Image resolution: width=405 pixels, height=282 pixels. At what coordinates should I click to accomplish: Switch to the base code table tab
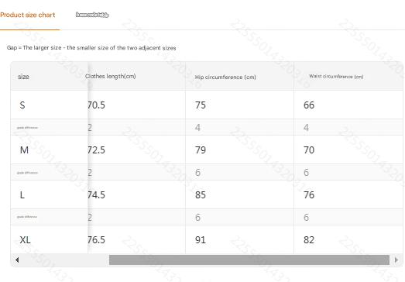pyautogui.click(x=92, y=15)
